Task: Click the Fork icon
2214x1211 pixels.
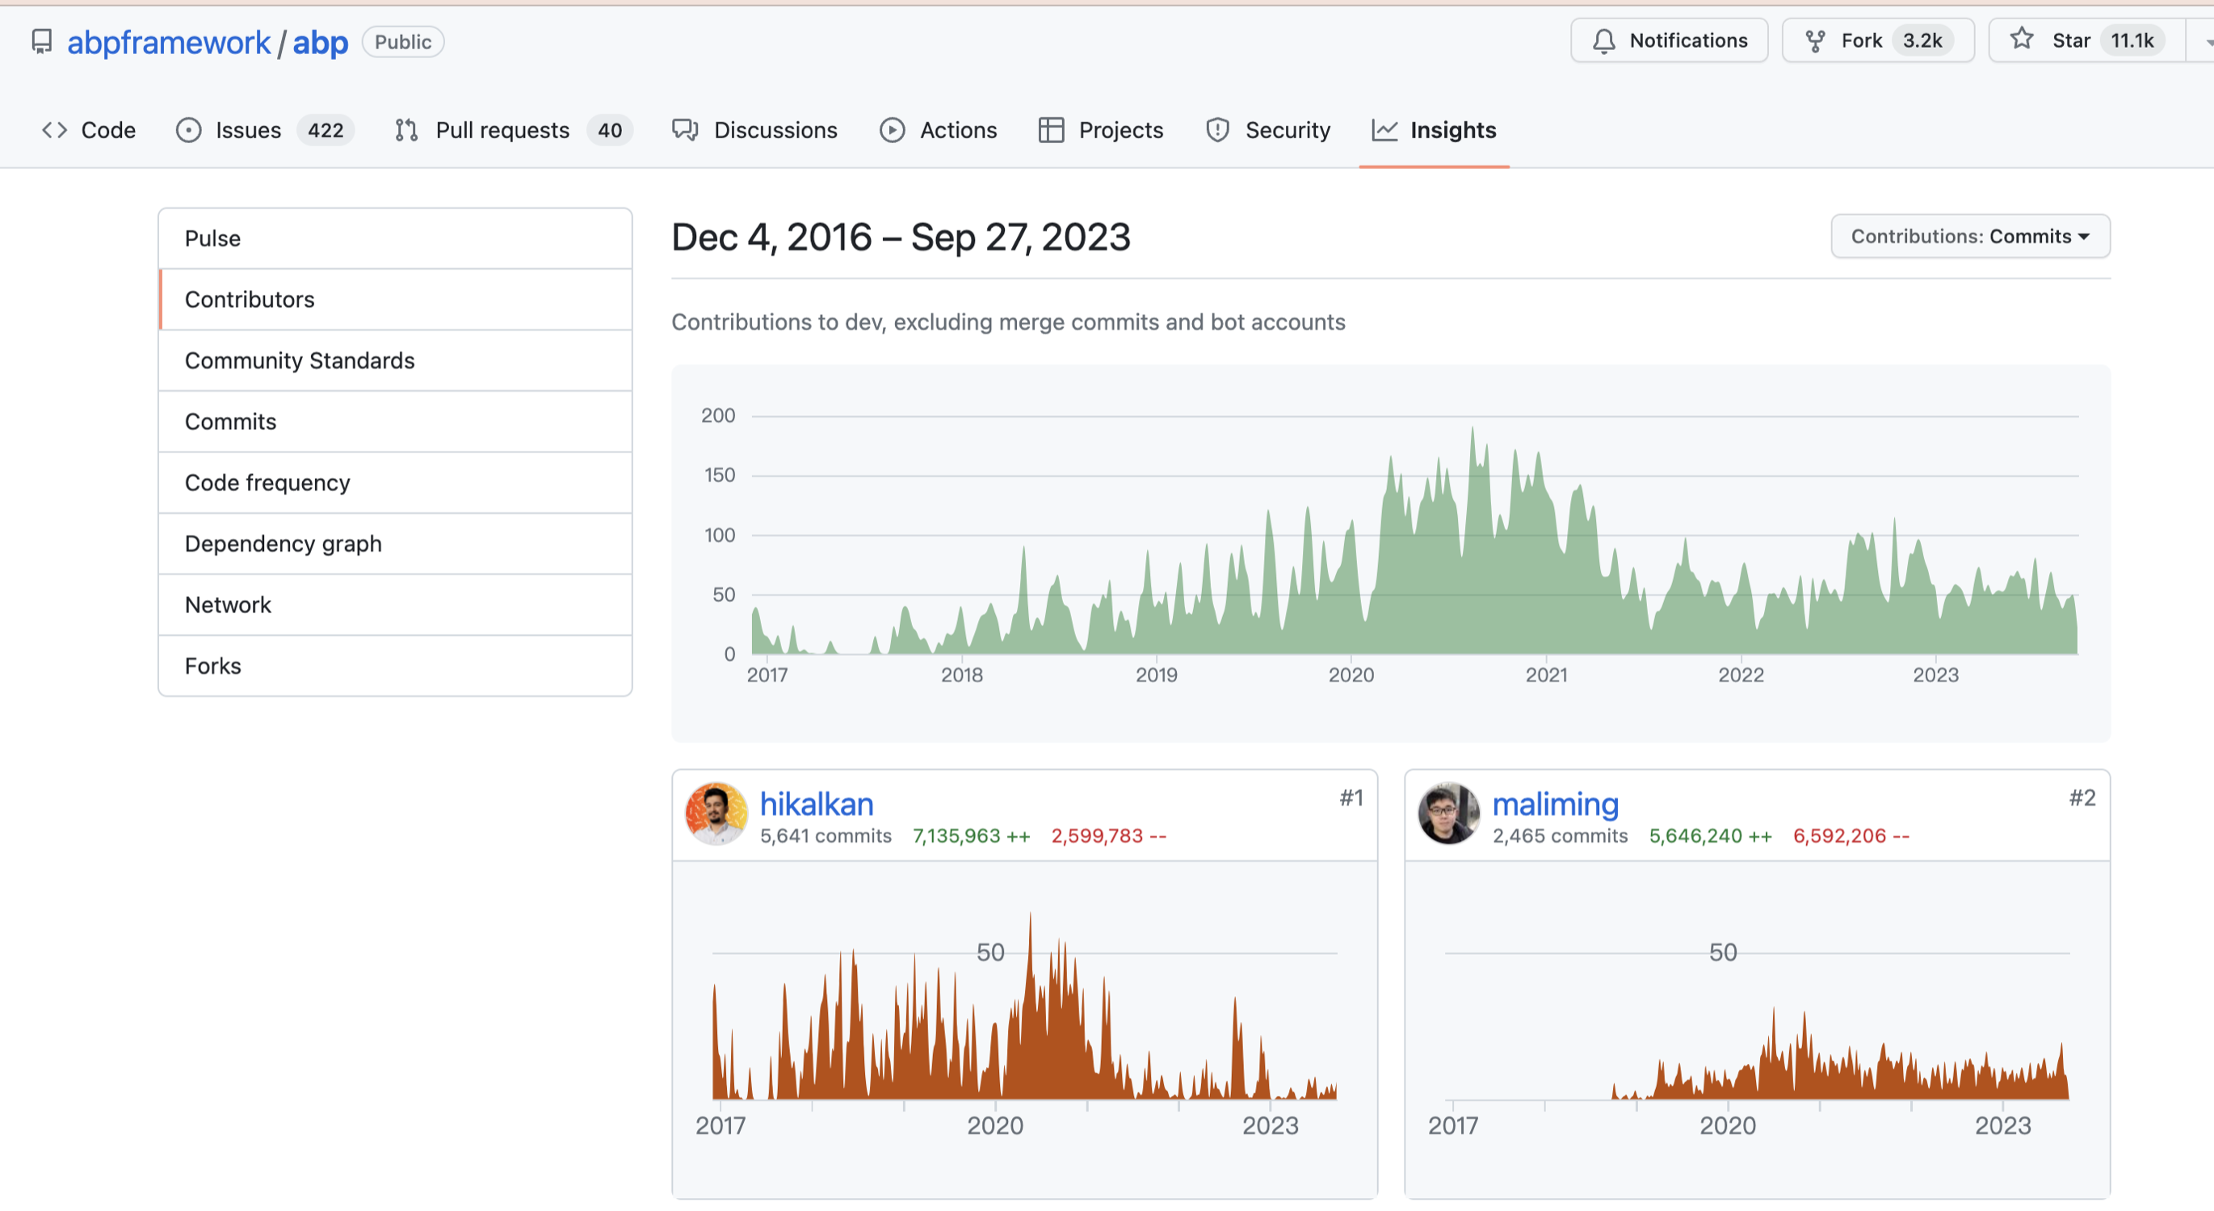Action: 1815,40
